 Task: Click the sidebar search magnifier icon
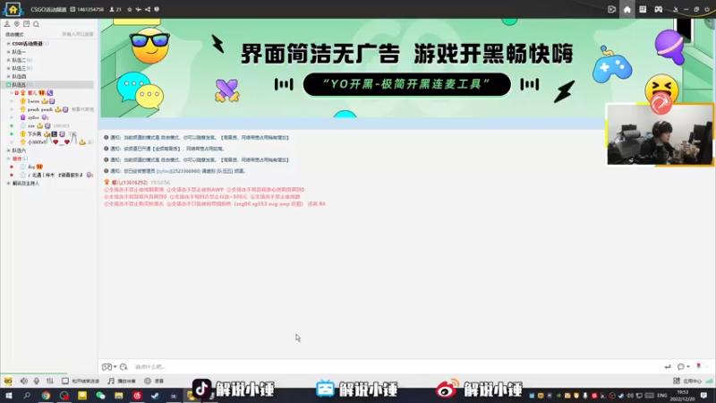tap(36, 24)
